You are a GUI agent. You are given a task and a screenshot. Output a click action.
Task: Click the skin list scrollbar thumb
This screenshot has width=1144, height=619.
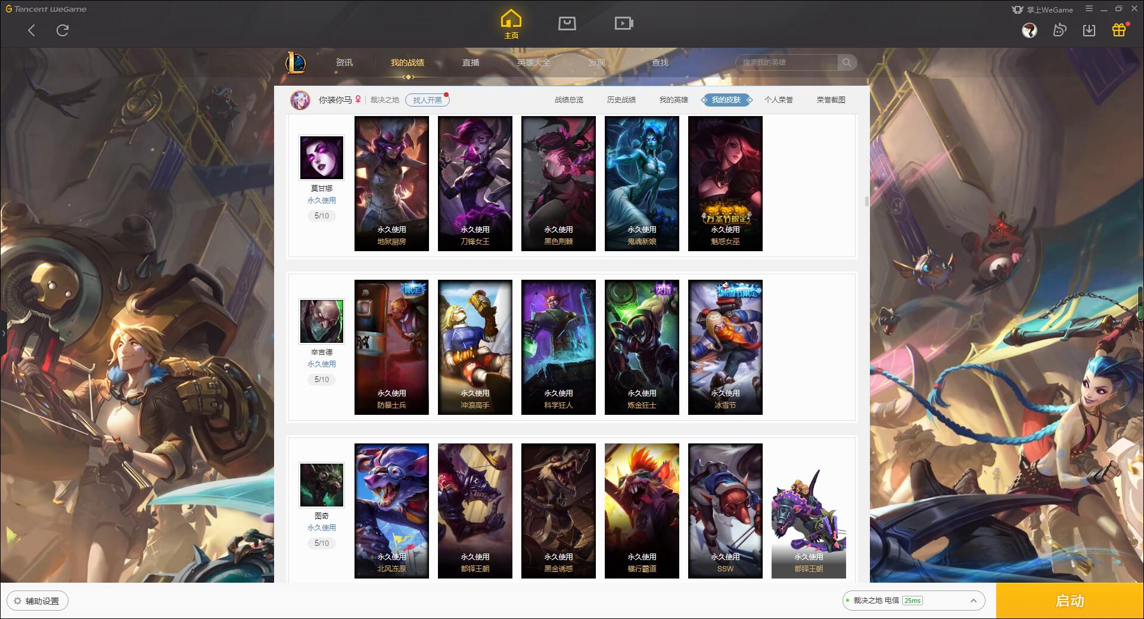click(866, 201)
